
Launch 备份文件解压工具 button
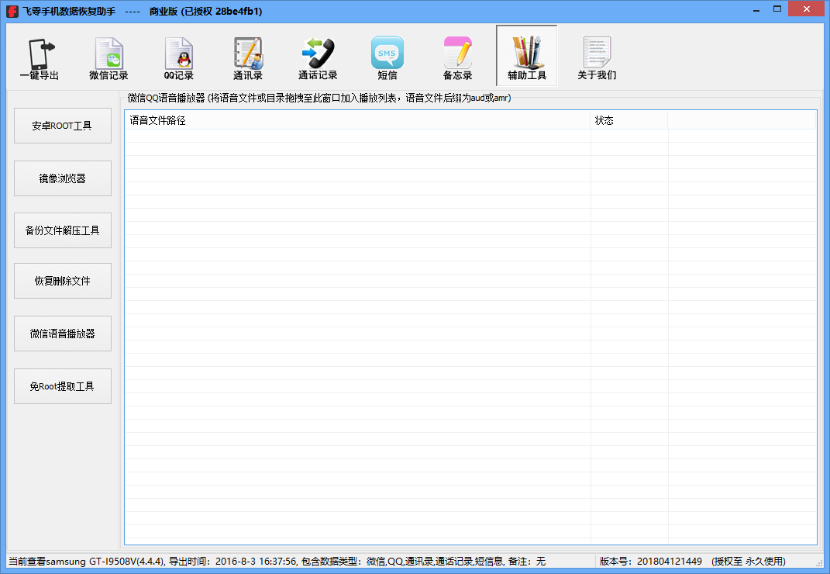point(62,230)
